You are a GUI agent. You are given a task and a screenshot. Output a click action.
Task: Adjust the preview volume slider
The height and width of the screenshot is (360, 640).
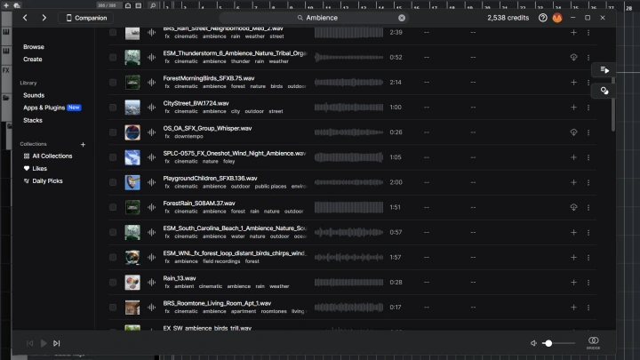click(x=558, y=343)
